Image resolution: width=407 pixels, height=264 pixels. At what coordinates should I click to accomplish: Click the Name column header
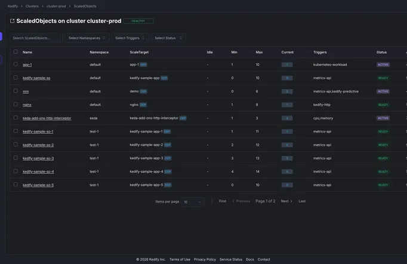pyautogui.click(x=27, y=52)
